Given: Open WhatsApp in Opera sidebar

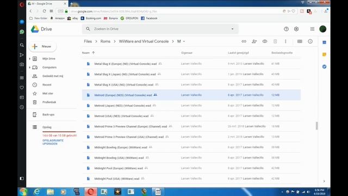Looking at the screenshot, I should pyautogui.click(x=22, y=32).
